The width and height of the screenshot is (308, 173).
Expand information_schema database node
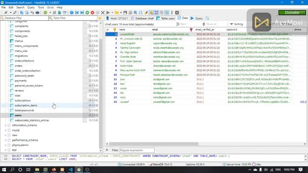(x=5, y=125)
